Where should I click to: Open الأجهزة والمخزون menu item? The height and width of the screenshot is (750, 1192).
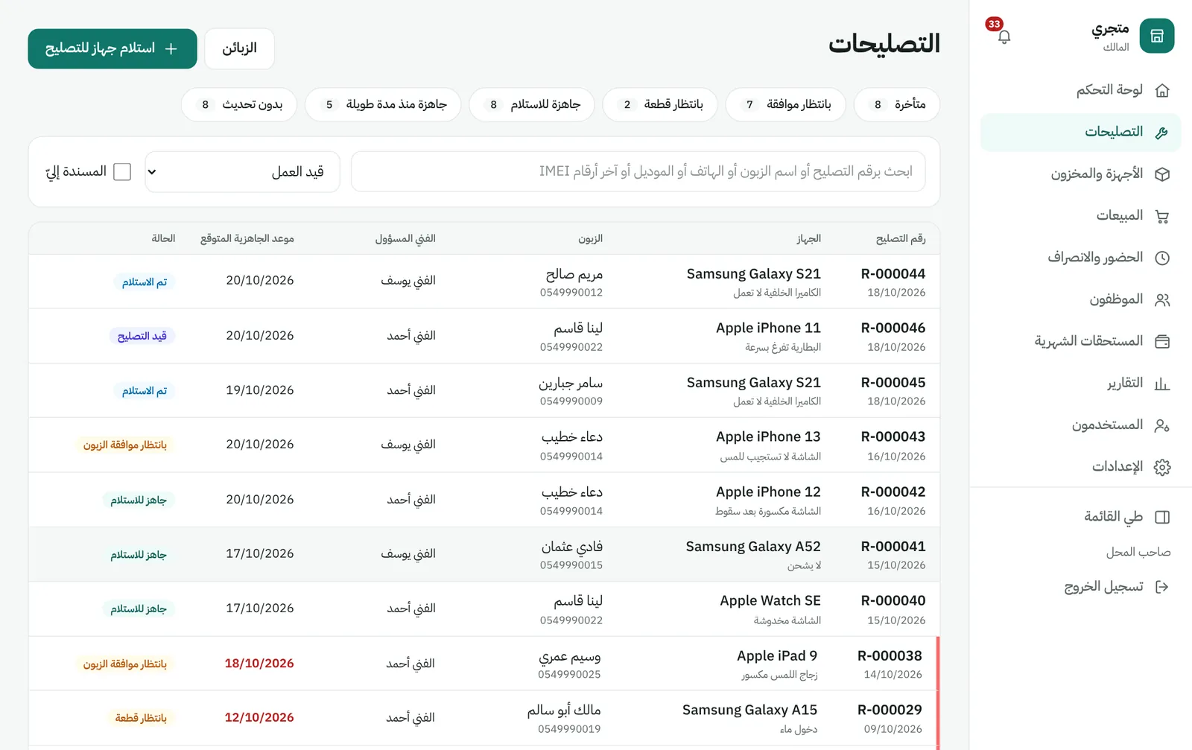[x=1080, y=174]
